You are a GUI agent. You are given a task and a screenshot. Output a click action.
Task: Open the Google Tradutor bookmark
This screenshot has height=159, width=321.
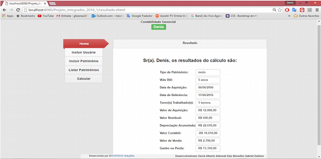tap(139, 16)
